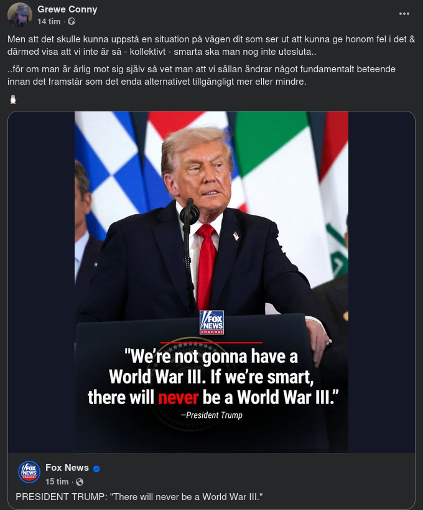This screenshot has height=510, width=423.
Task: Click the World War III quote text overlay
Action: coord(213,376)
